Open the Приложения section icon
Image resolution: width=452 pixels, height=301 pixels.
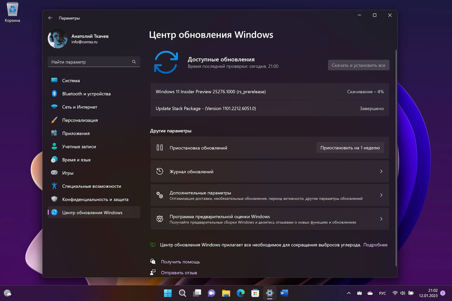pos(54,133)
